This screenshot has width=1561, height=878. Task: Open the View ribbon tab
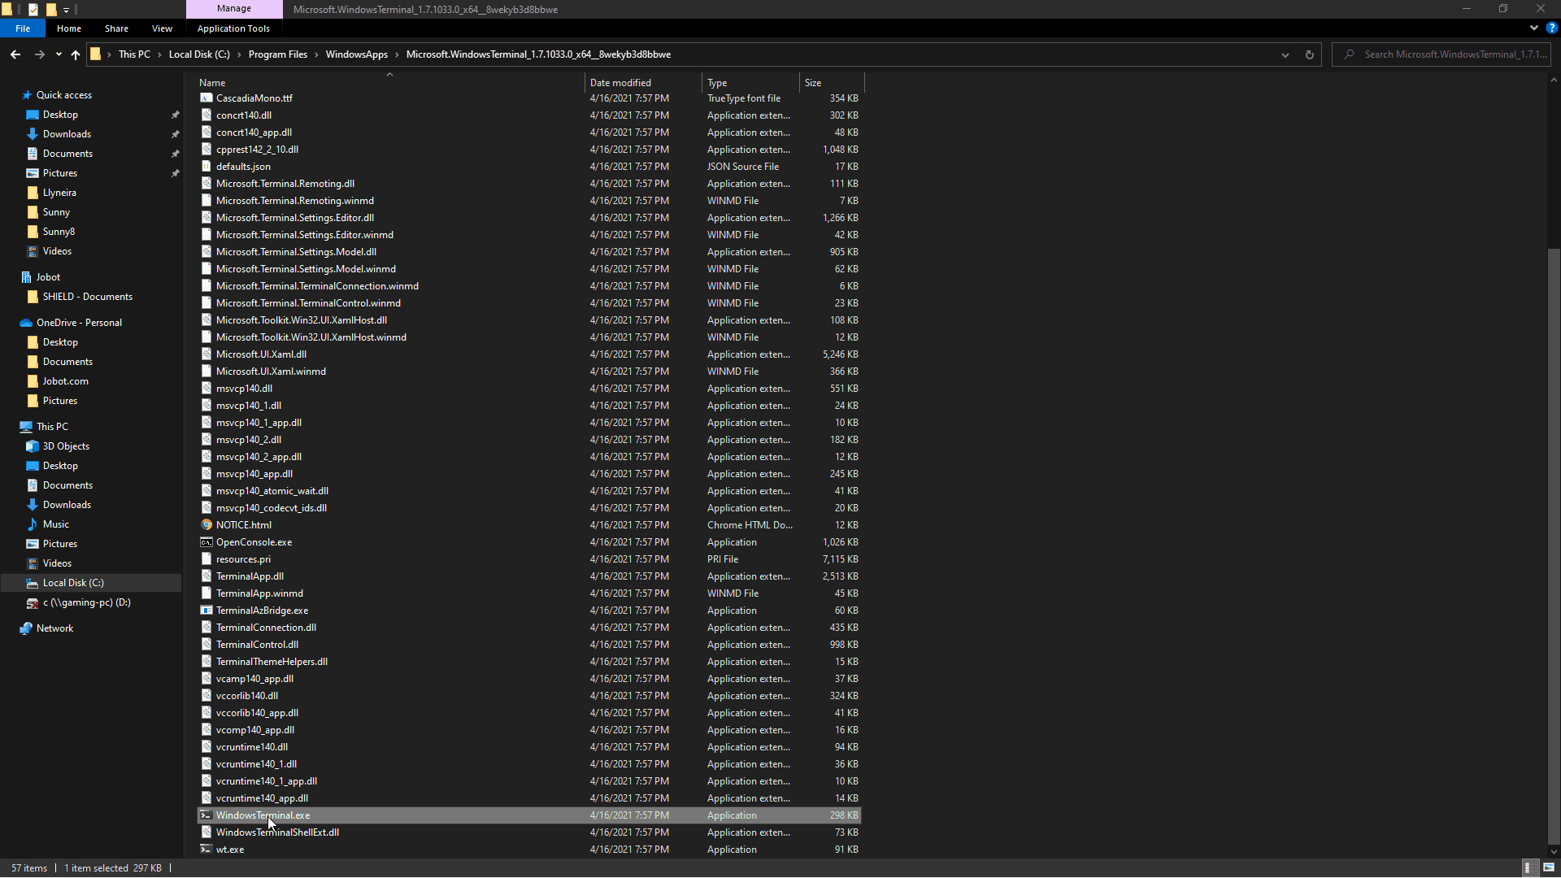click(162, 28)
